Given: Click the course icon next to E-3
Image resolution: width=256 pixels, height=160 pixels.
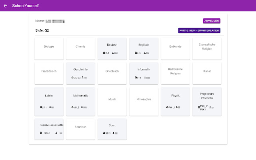Looking at the screenshot, I should point(136,53).
